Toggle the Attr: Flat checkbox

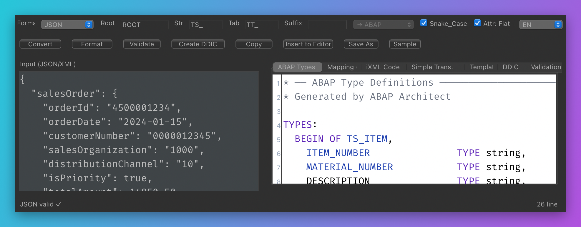coord(477,23)
